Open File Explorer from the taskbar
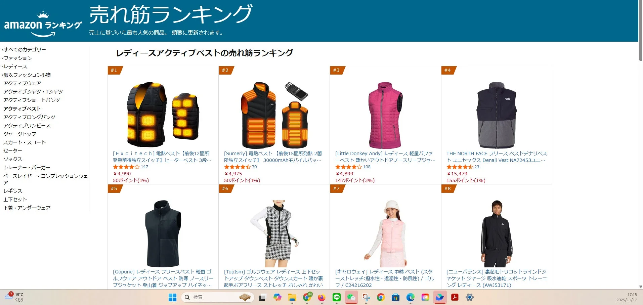 coord(292,297)
